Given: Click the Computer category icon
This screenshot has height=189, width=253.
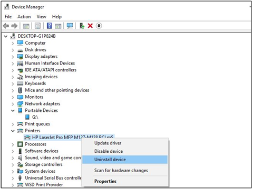Looking at the screenshot, I should [20, 43].
